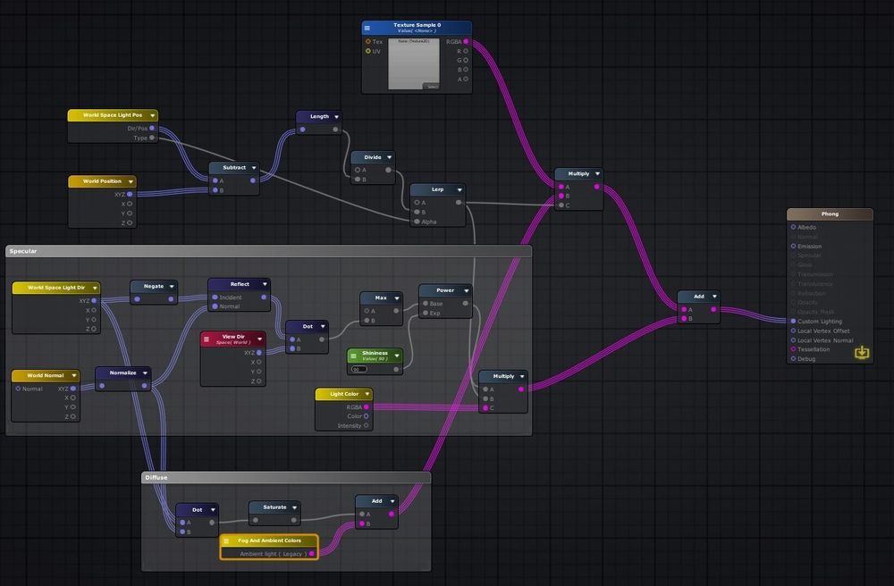Click the RGBA output port on Texture Sample 0
The height and width of the screenshot is (586, 894).
[464, 41]
